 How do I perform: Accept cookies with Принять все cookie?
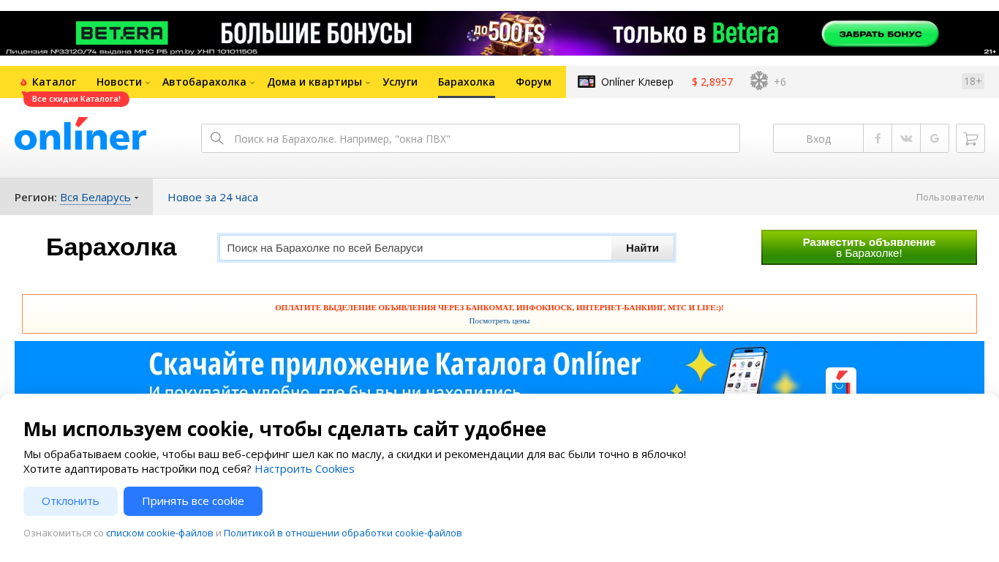coord(193,501)
